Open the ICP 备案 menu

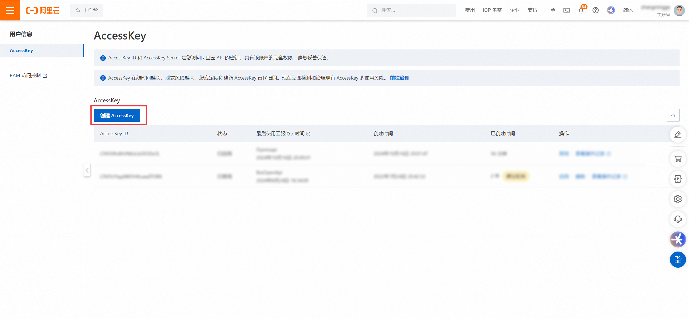click(492, 10)
